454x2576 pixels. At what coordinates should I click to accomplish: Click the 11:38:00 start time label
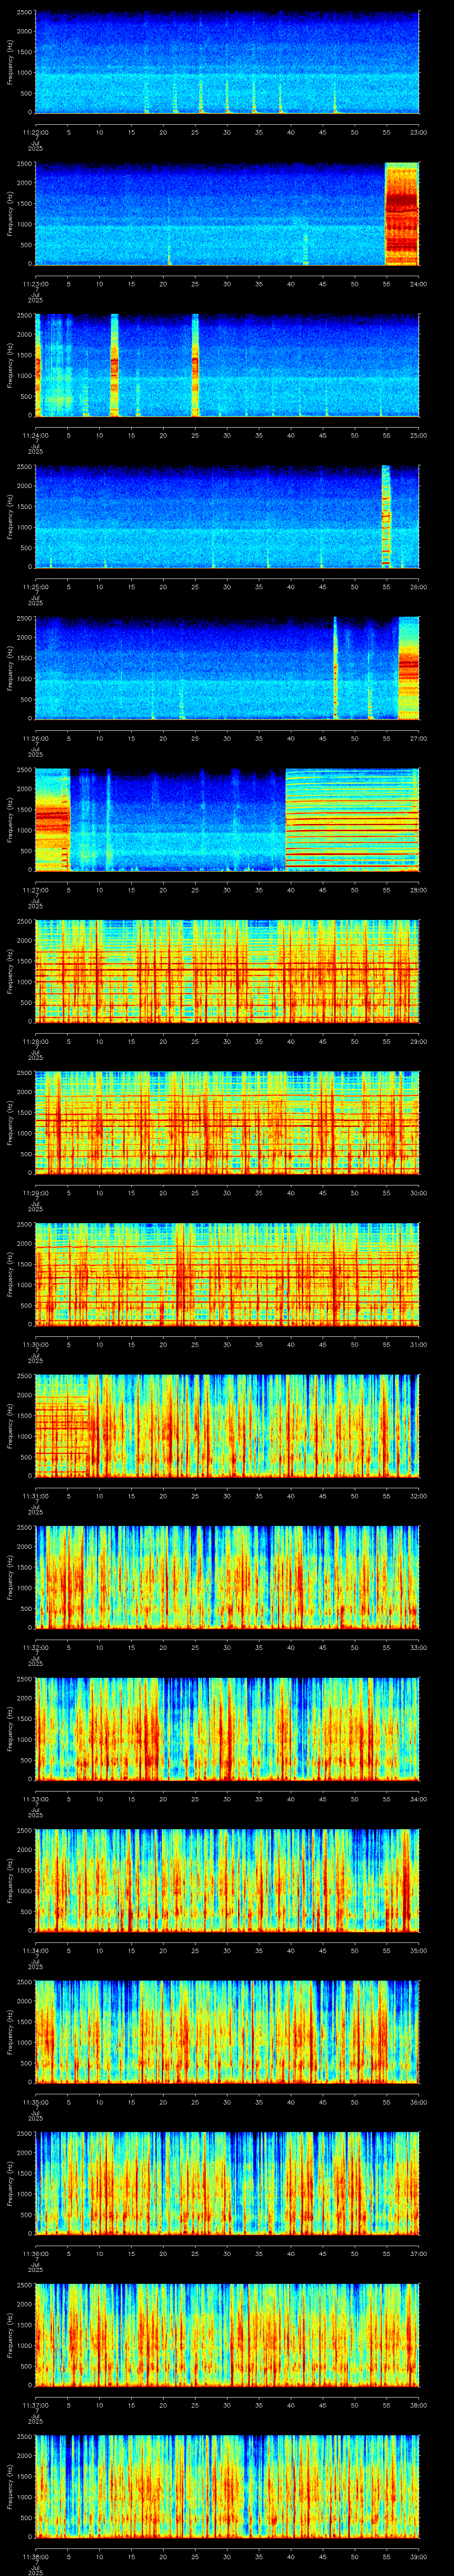(x=35, y=2556)
